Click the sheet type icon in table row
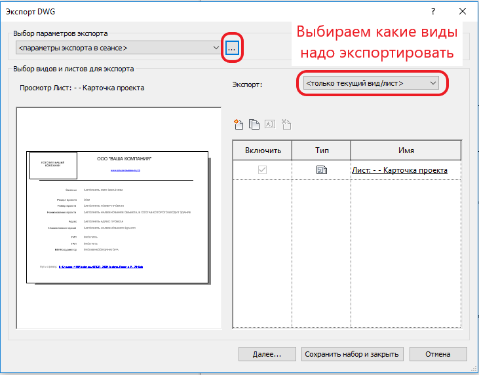Viewport: 479px width, 375px height. (x=321, y=170)
